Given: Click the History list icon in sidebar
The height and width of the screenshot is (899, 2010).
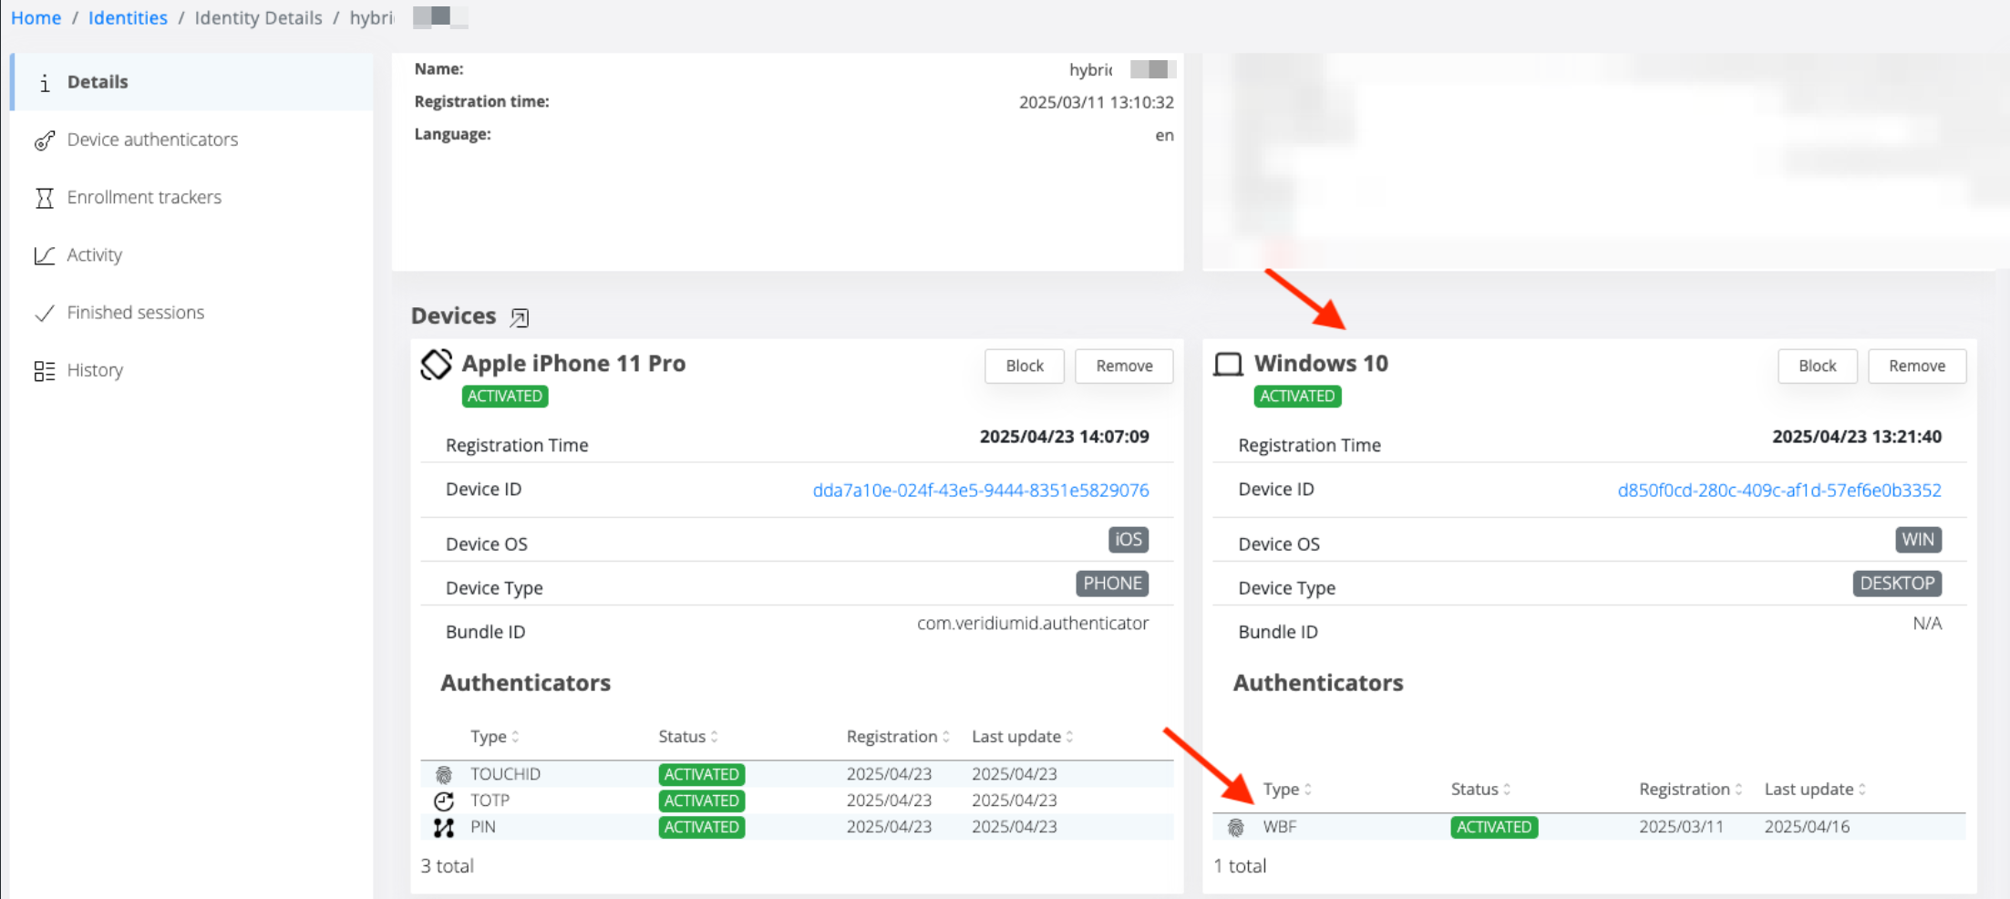Looking at the screenshot, I should tap(44, 371).
